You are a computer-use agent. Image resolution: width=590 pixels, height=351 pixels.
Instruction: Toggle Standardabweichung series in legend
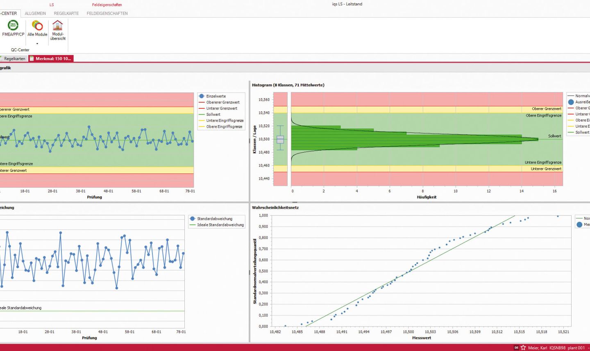pyautogui.click(x=214, y=219)
